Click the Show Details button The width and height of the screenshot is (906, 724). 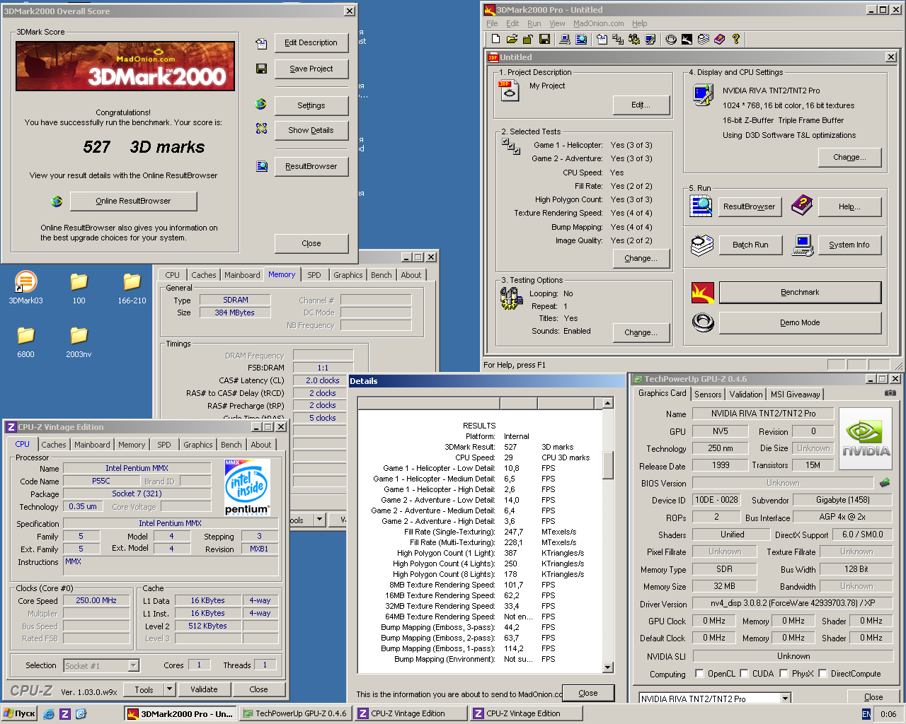pos(311,130)
